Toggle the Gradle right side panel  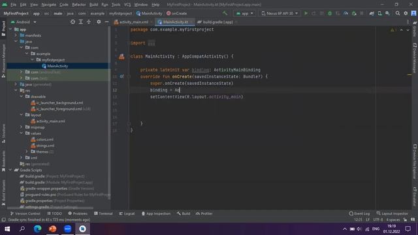pos(415,29)
